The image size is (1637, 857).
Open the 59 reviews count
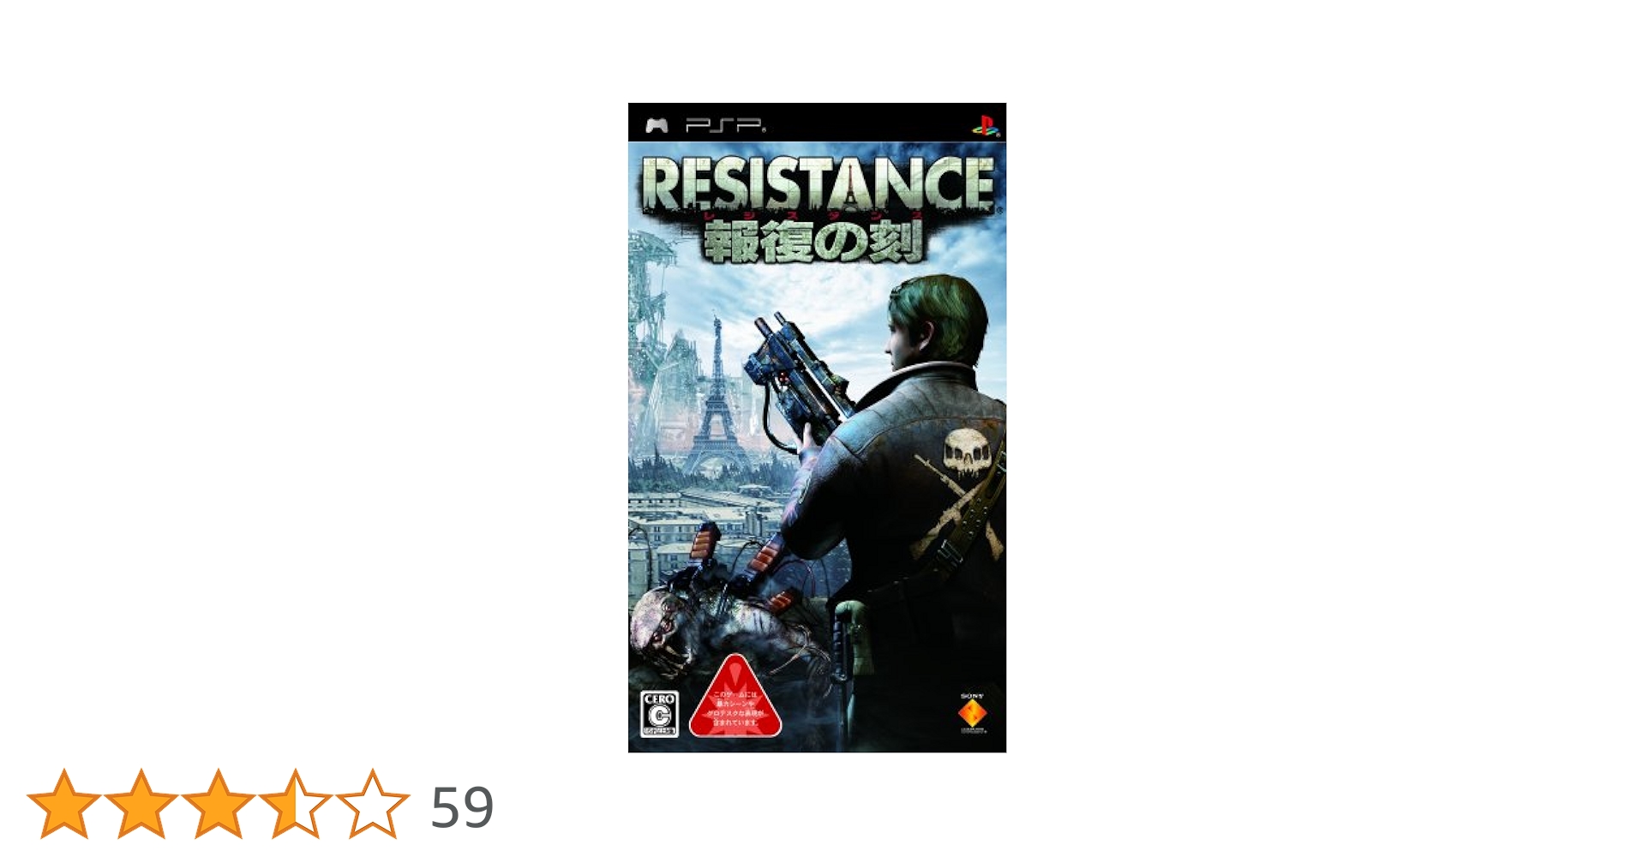point(462,807)
